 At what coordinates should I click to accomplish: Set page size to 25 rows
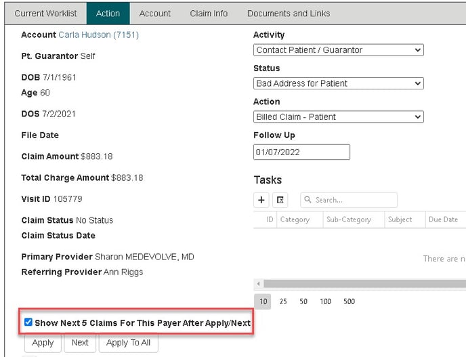pos(283,301)
